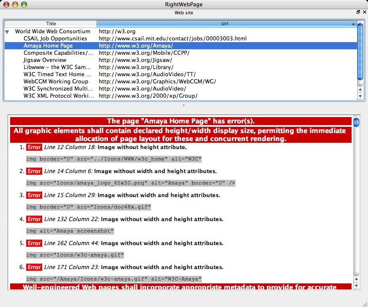The width and height of the screenshot is (368, 307).
Task: Click the RightWebPage window title
Action: (x=184, y=4)
